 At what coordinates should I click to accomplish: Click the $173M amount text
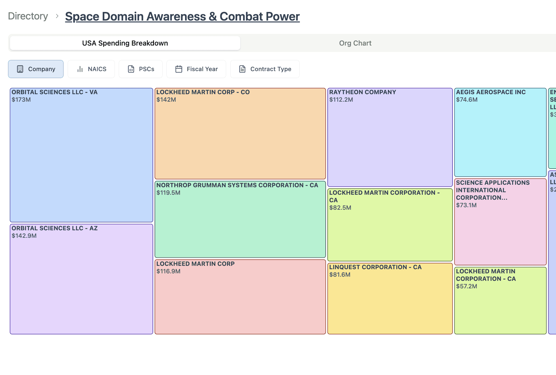21,100
